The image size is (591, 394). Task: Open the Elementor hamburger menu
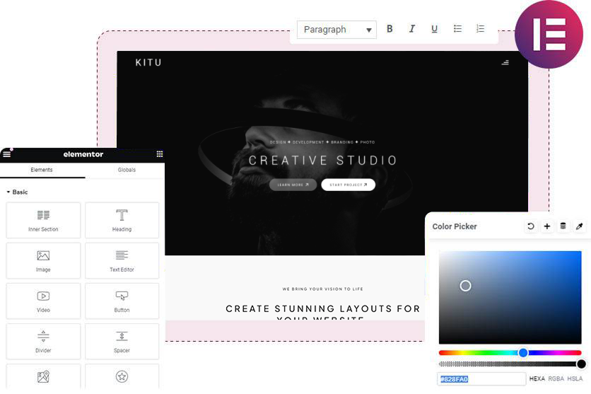click(7, 154)
